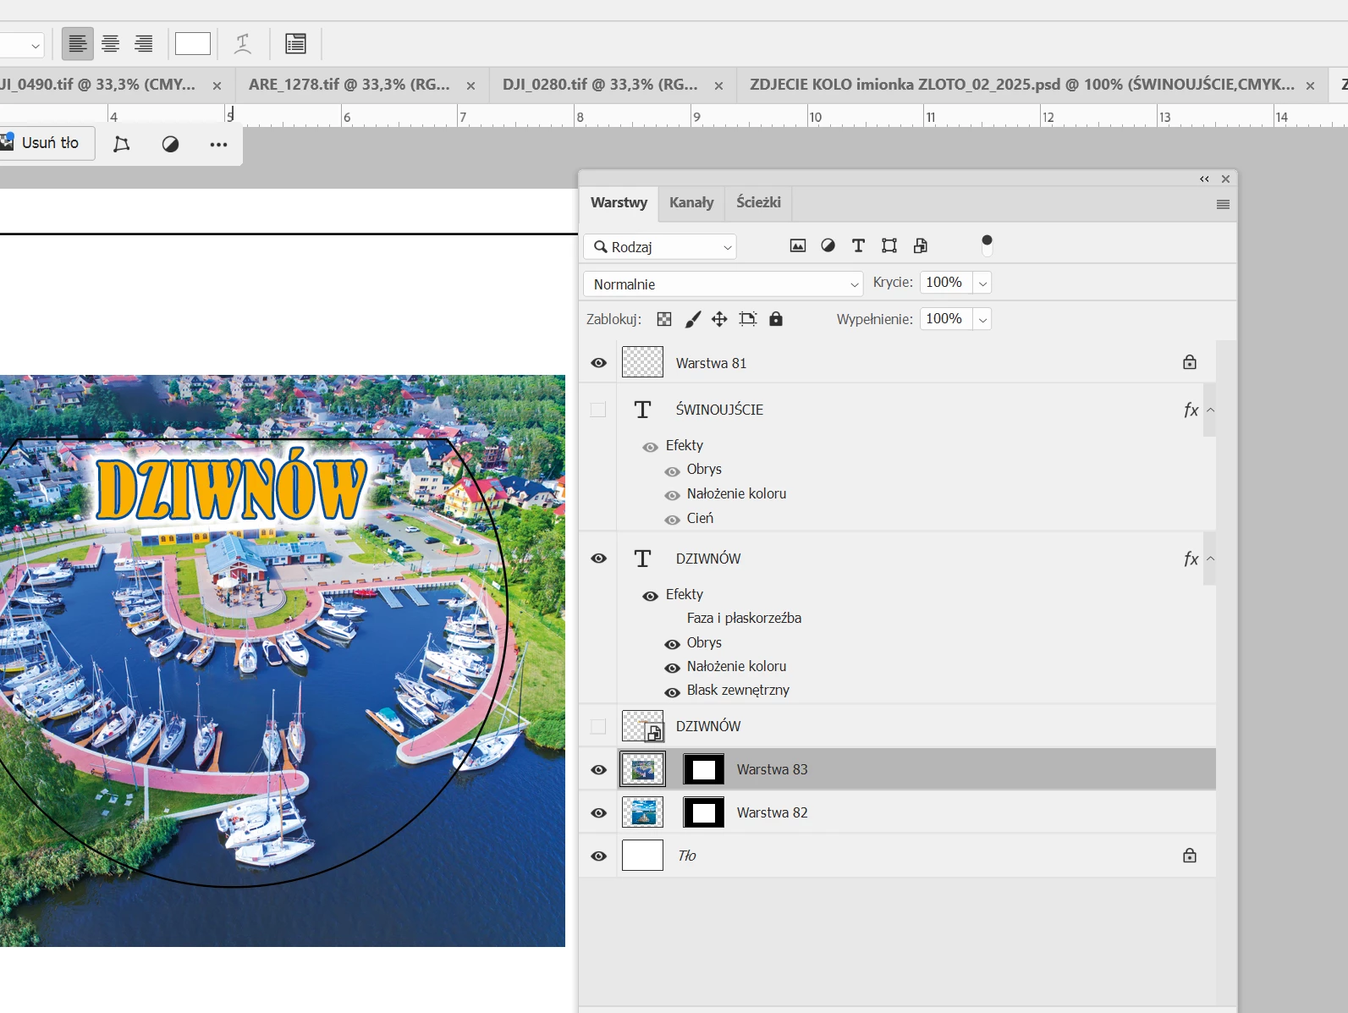Open the warp text tool
The width and height of the screenshot is (1348, 1013).
(x=243, y=43)
